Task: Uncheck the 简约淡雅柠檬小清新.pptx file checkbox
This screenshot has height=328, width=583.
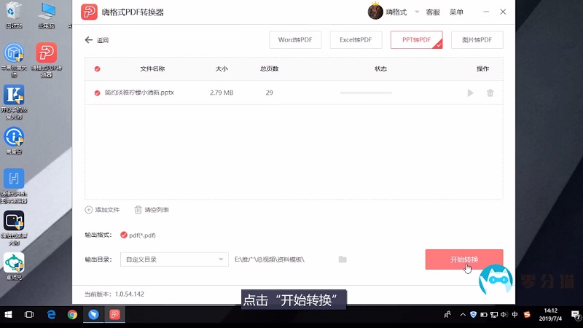Action: [97, 93]
